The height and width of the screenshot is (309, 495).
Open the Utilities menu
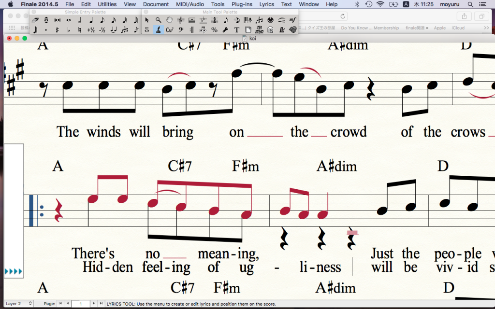click(x=107, y=4)
